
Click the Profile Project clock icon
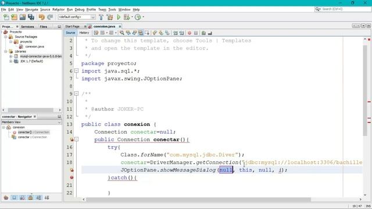(138, 17)
